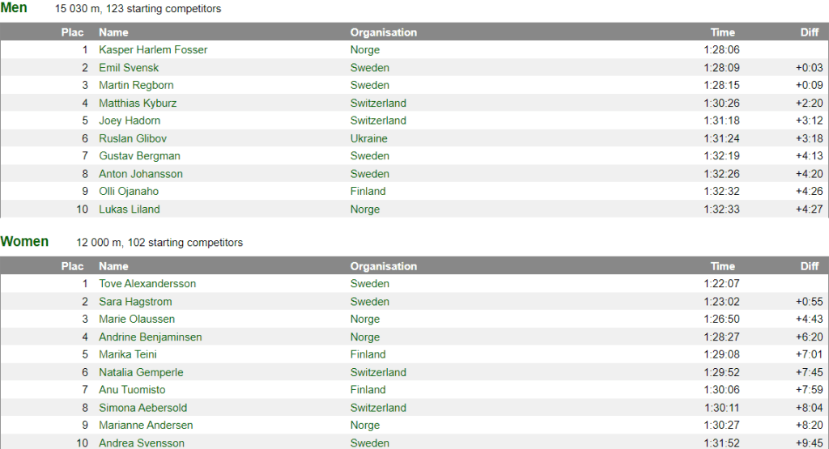Click Sara Hagstrom's name
The height and width of the screenshot is (449, 829).
[135, 302]
